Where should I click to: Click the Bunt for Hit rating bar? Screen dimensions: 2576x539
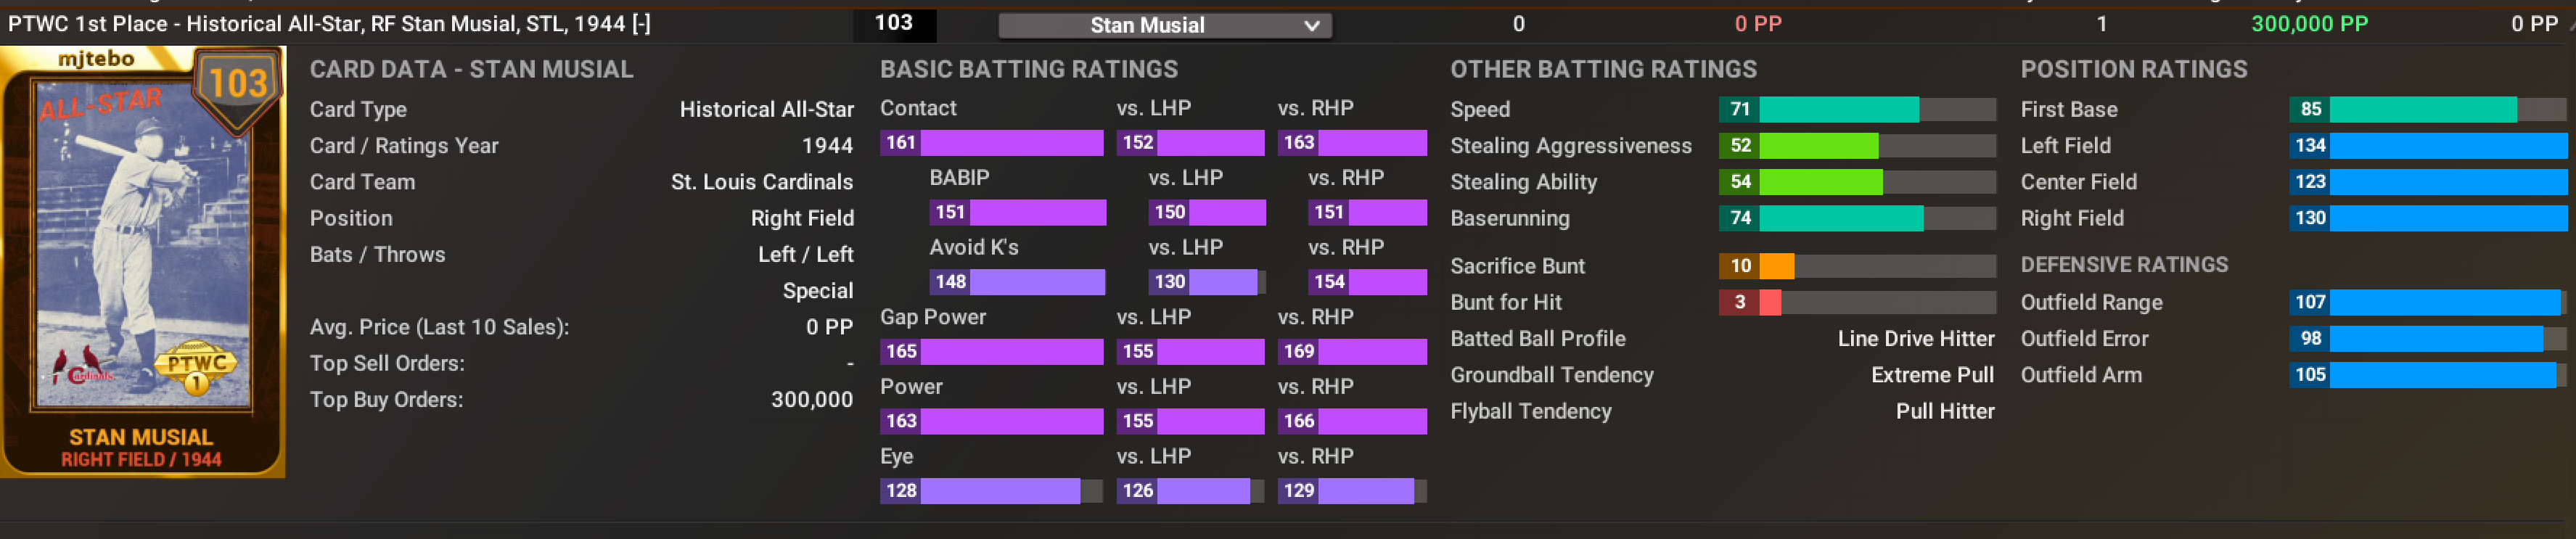[1857, 302]
